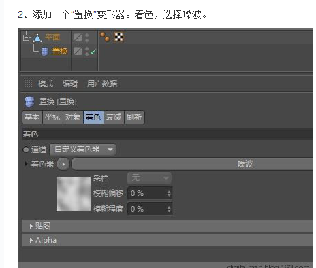Click the 置换 header icon
316x268 pixels.
(29, 101)
